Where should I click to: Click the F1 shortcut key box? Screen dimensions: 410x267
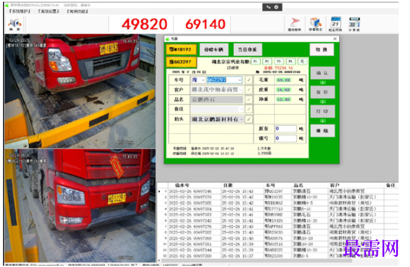(x=255, y=61)
